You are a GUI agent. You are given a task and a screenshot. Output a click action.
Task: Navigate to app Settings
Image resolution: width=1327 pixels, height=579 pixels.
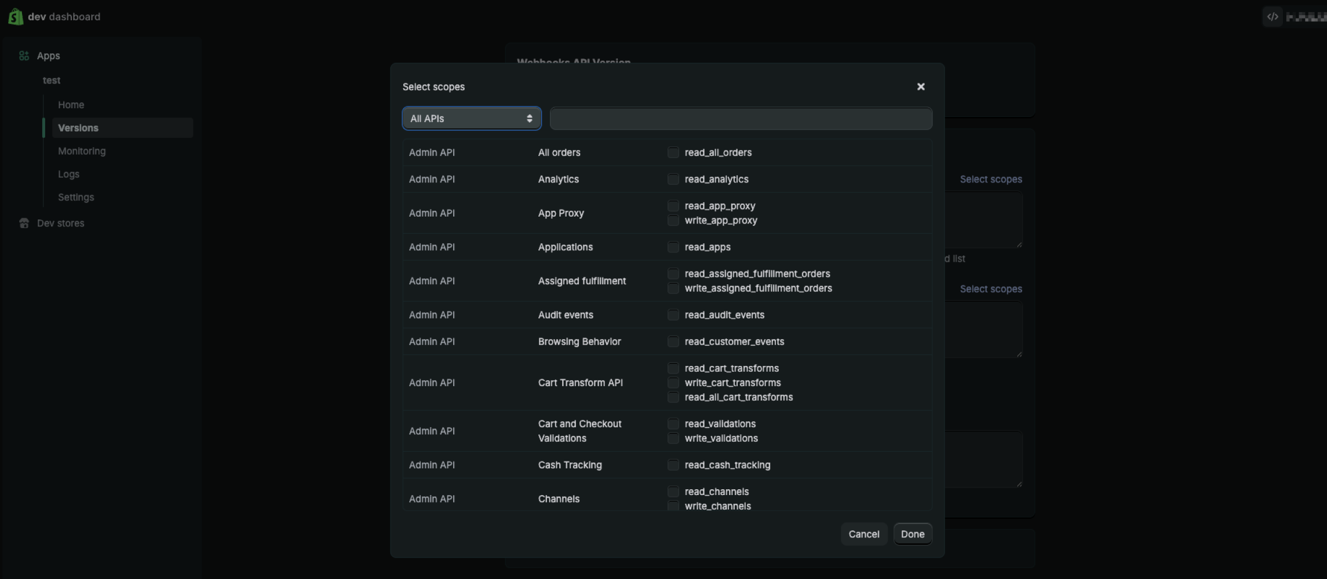76,197
